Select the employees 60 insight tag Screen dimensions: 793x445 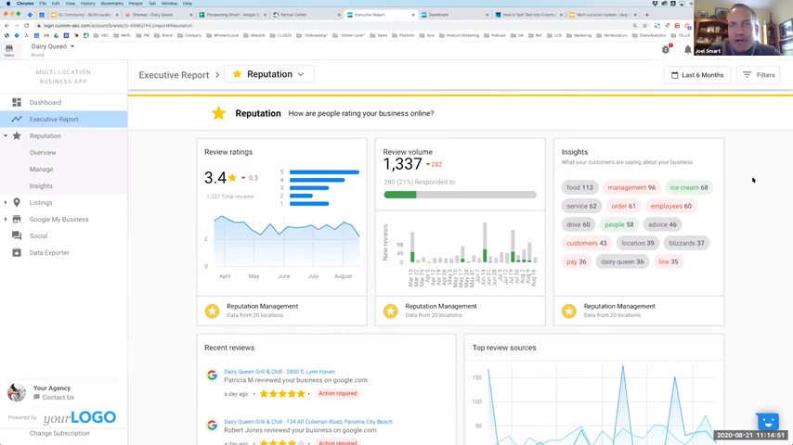670,206
